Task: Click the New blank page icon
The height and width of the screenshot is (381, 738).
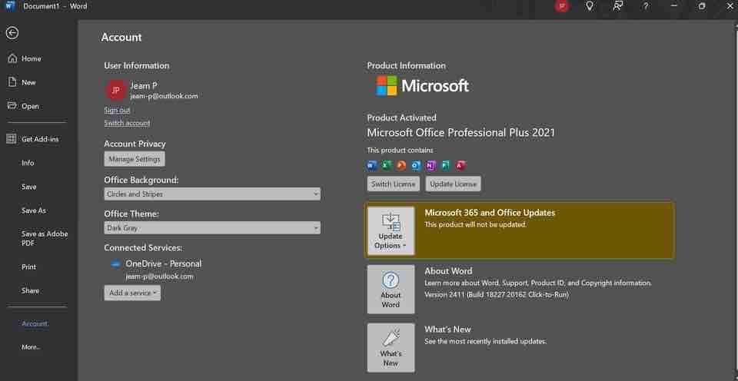Action: pyautogui.click(x=12, y=82)
